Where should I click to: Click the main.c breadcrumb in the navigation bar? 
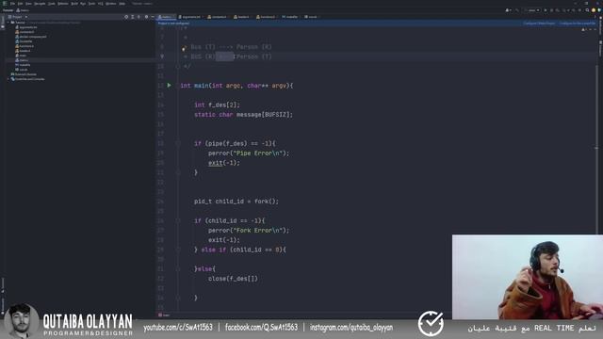pyautogui.click(x=23, y=10)
